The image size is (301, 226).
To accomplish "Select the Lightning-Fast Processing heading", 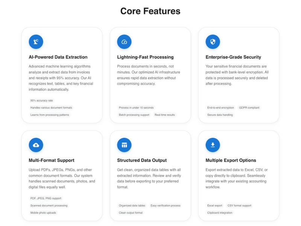I will click(x=145, y=57).
